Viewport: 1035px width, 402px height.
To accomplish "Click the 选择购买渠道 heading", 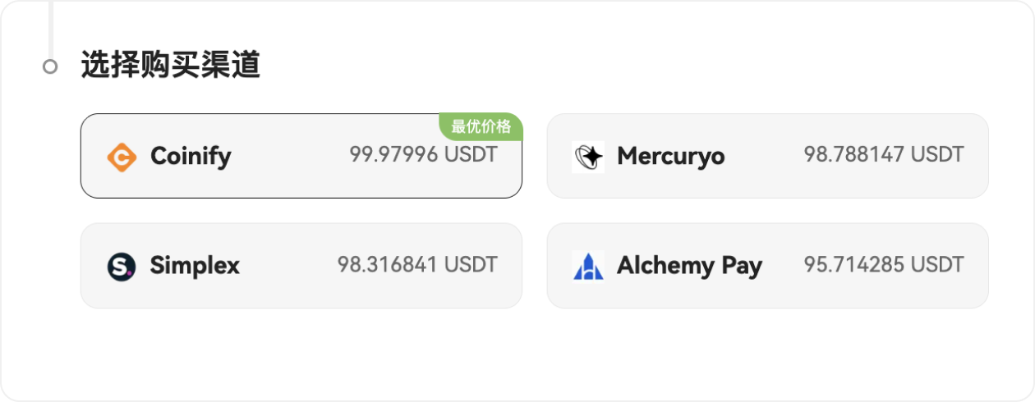I will pyautogui.click(x=171, y=65).
